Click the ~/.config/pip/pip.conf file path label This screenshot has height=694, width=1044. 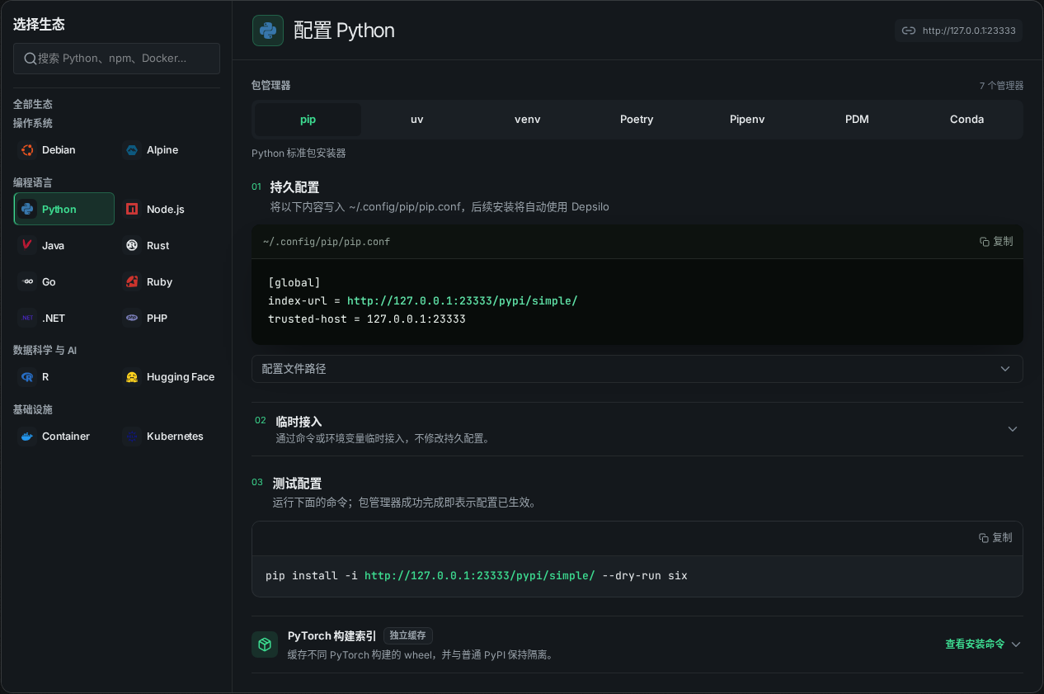(327, 242)
